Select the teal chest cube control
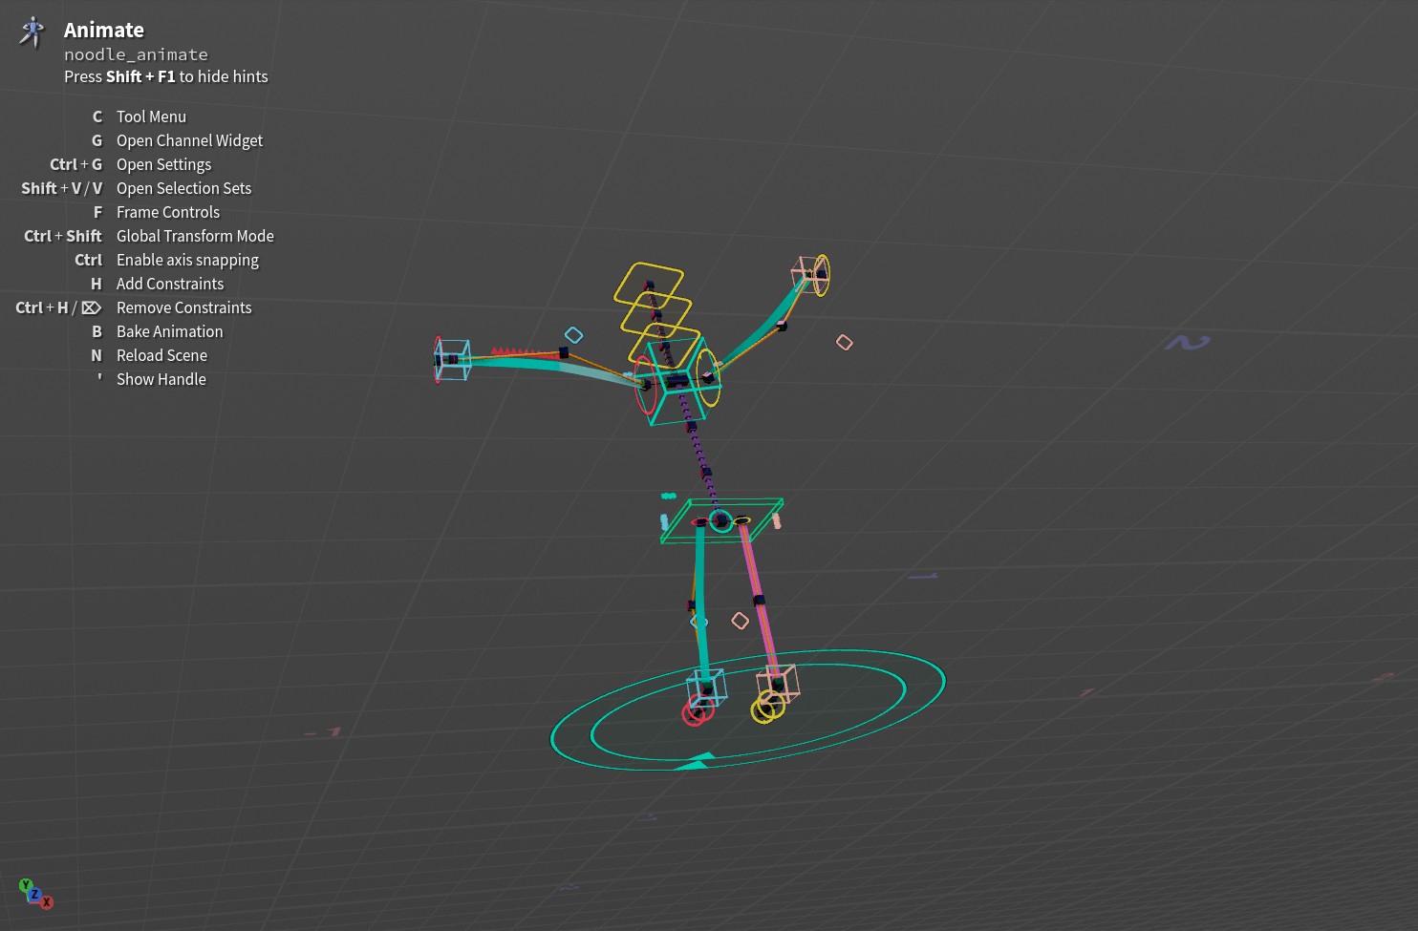This screenshot has height=931, width=1418. point(677,380)
